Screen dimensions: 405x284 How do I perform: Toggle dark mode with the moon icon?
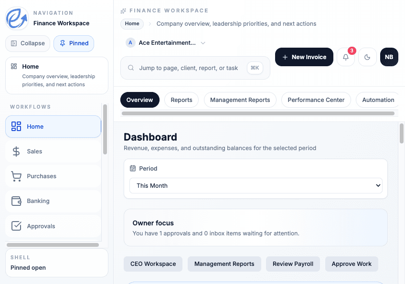[367, 57]
